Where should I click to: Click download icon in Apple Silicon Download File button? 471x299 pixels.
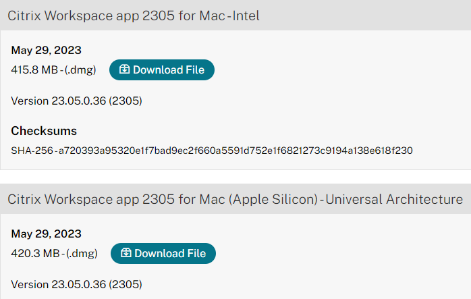(x=126, y=253)
